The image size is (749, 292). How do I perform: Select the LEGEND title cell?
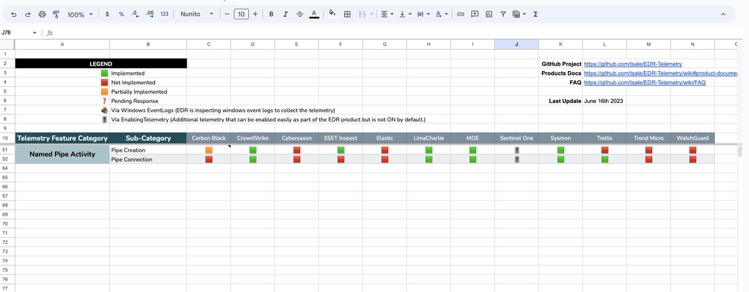100,64
